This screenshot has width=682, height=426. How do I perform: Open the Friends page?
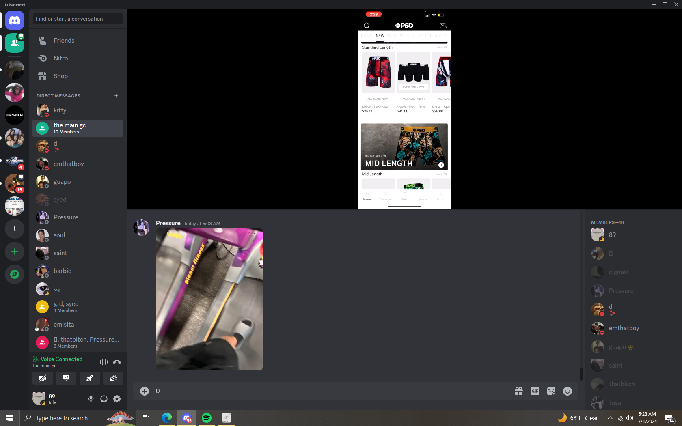[78, 41]
